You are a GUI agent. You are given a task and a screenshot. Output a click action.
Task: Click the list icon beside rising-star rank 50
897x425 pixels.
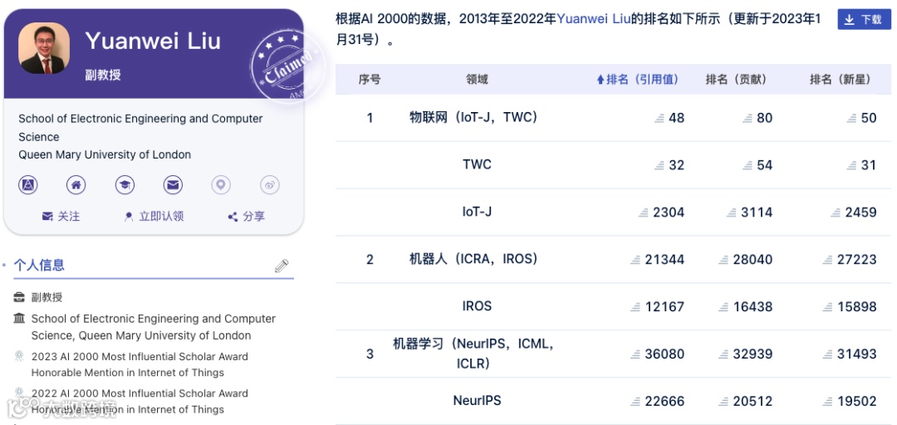852,118
